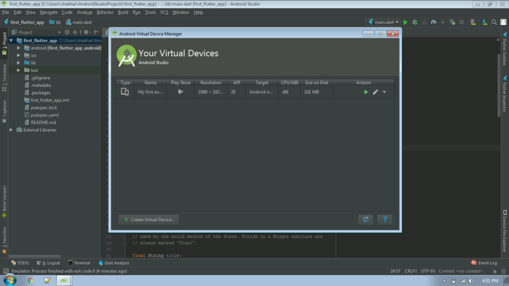Open the Terminal tool tab
The width and height of the screenshot is (509, 286).
79,263
